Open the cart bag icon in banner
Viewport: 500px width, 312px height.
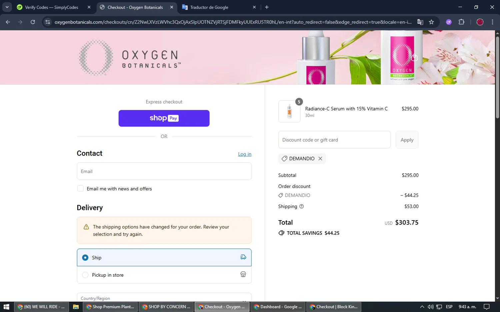tap(414, 58)
